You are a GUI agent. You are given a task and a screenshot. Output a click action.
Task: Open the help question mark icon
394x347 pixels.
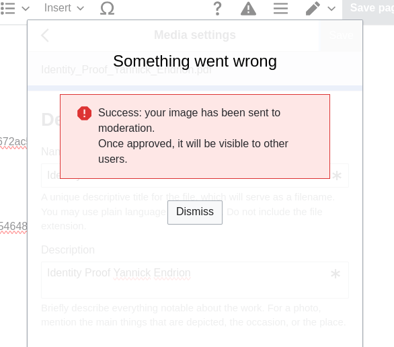tap(217, 9)
